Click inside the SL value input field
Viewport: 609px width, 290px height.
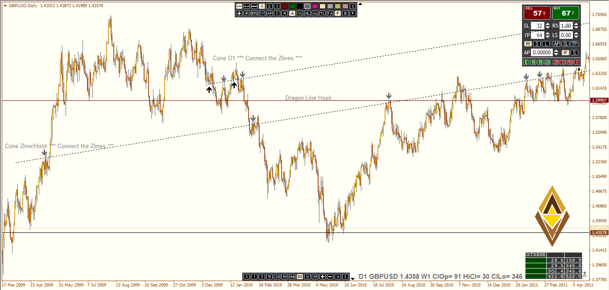point(539,26)
